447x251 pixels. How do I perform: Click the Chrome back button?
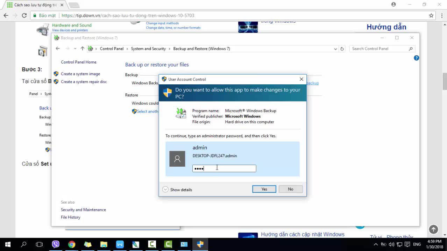(x=6, y=15)
